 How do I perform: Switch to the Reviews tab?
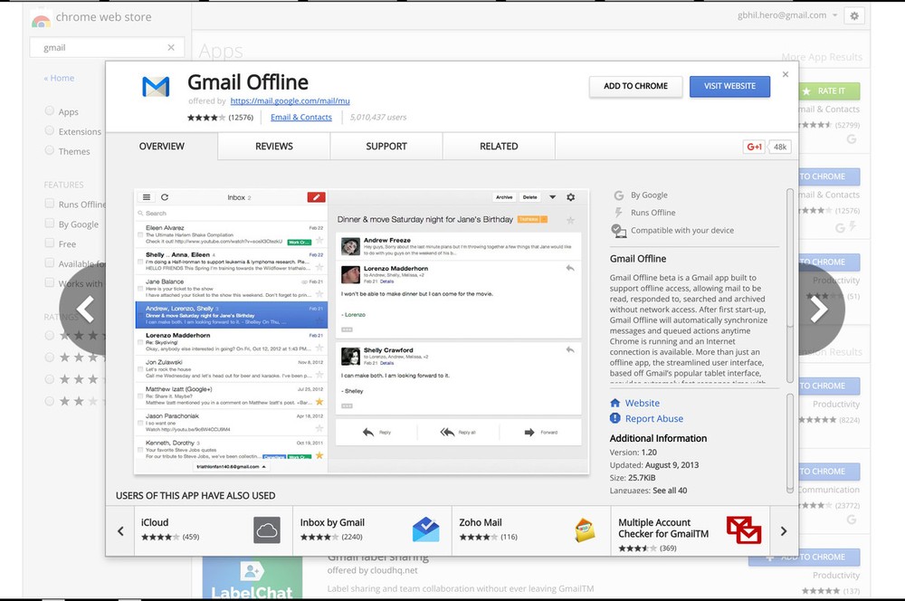273,146
